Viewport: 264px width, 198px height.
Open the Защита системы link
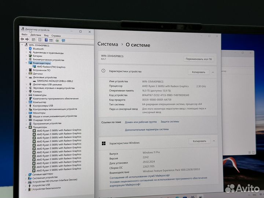pyautogui.click(x=170, y=122)
